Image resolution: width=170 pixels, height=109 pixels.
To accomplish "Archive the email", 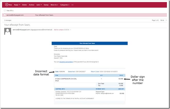I will pos(31,5).
